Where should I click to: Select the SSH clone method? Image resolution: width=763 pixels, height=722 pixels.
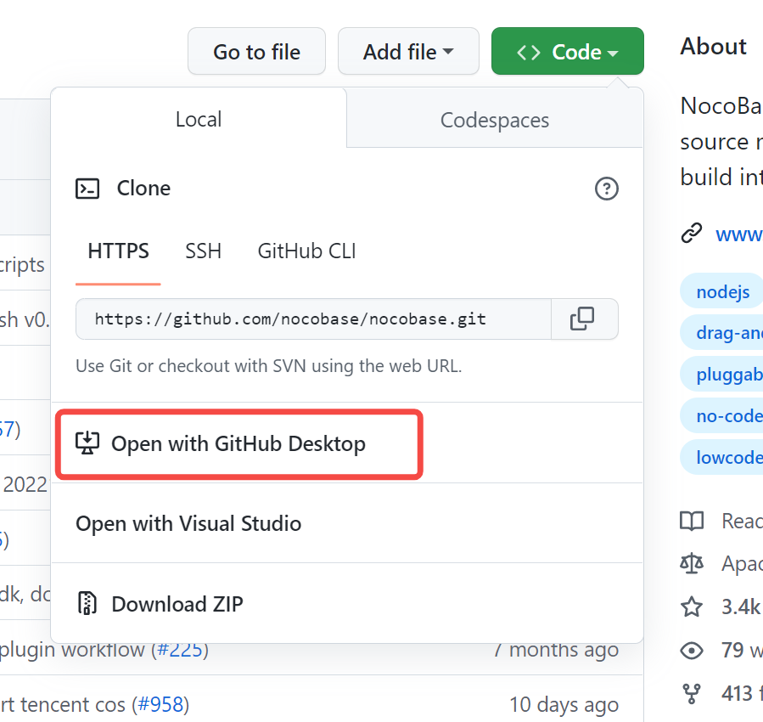tap(203, 251)
